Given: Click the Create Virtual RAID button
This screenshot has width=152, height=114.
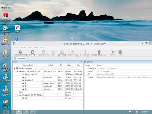Looking at the screenshot, I should coord(99,53).
